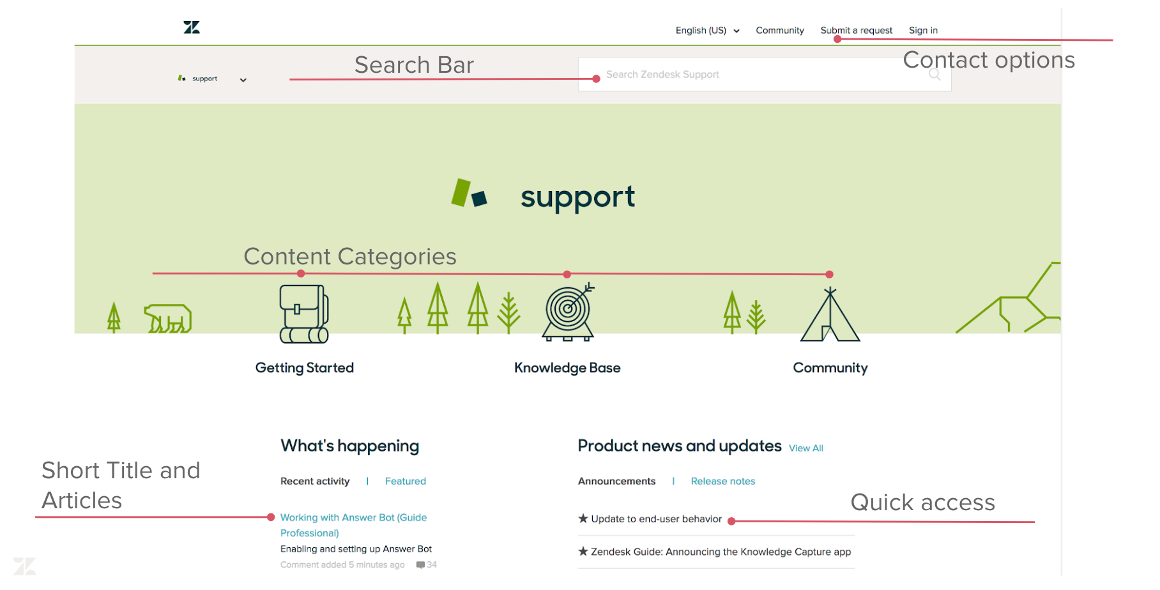1160x590 pixels.
Task: Open Community tent icon
Action: point(830,315)
